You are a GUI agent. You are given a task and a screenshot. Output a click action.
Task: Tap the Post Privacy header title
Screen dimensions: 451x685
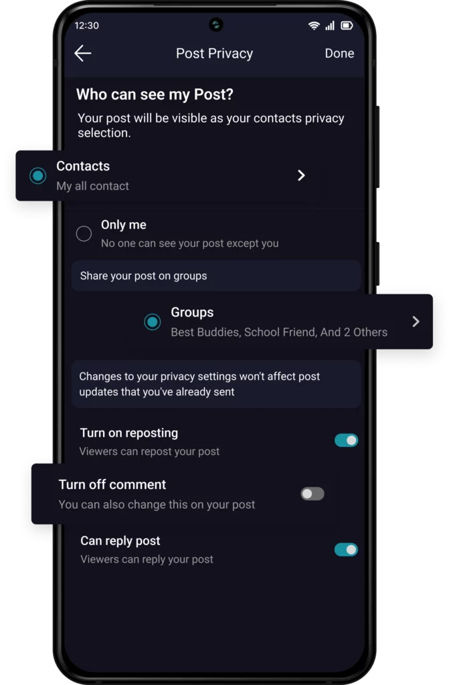214,54
